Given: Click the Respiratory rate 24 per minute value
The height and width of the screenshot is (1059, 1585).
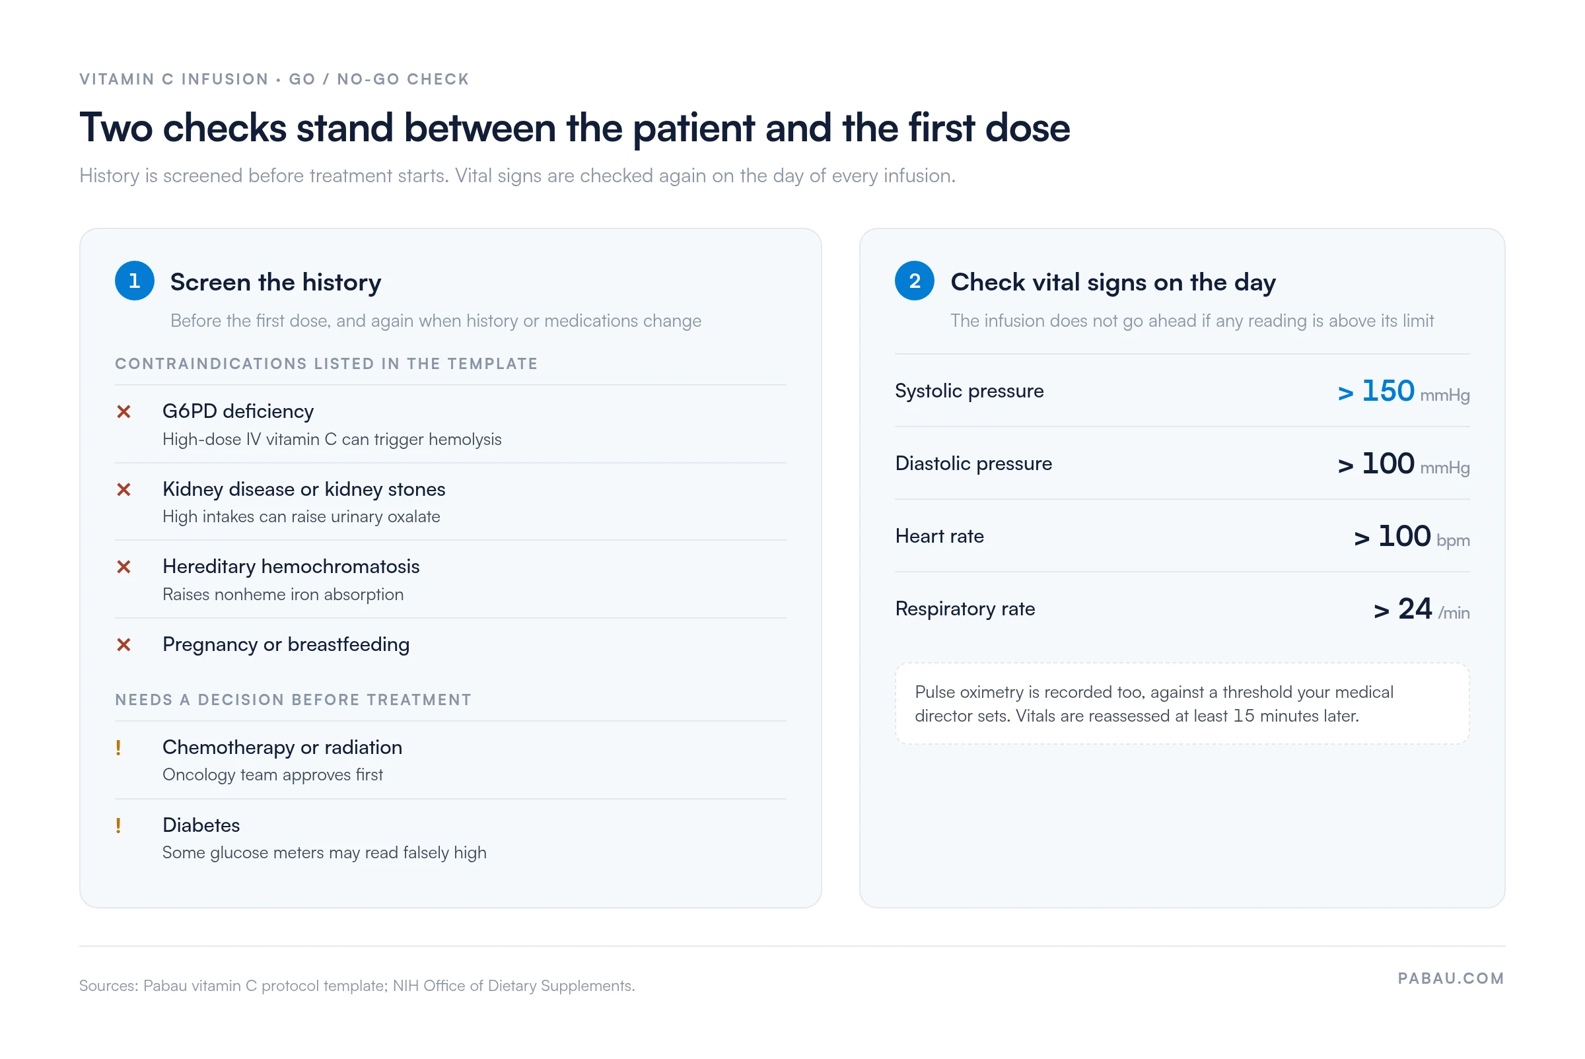Looking at the screenshot, I should tap(1421, 610).
